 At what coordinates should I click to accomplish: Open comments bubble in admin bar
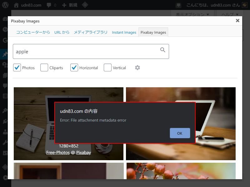[x=49, y=5]
